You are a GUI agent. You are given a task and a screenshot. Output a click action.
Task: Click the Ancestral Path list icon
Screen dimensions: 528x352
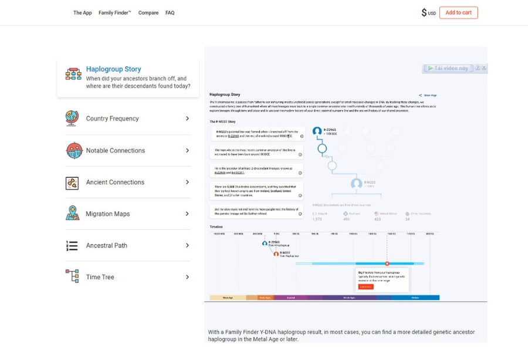pyautogui.click(x=72, y=246)
